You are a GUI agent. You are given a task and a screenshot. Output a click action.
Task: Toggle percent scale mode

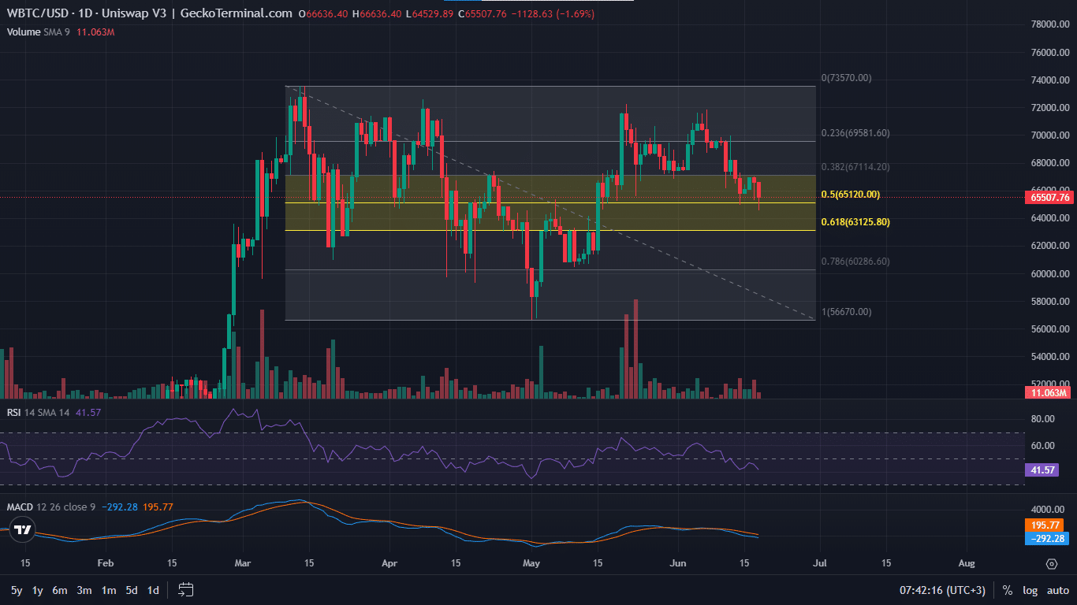(1008, 590)
